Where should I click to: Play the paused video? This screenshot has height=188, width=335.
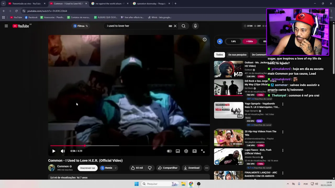[54, 151]
